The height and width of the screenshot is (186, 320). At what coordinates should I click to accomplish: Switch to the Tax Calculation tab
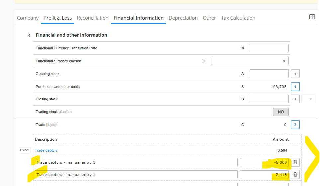coord(238,18)
